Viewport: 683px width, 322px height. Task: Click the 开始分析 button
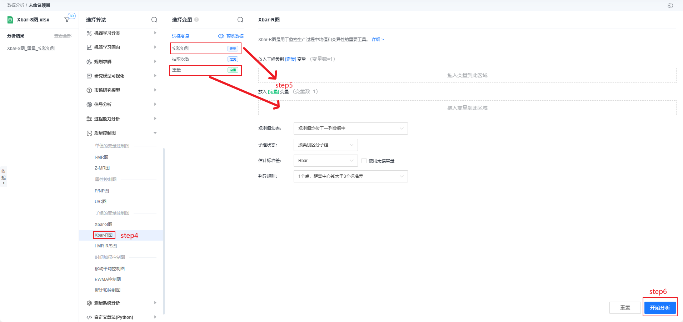pyautogui.click(x=660, y=308)
